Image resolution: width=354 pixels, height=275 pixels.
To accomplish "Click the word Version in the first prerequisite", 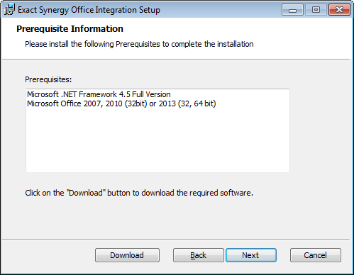I will coord(157,94).
